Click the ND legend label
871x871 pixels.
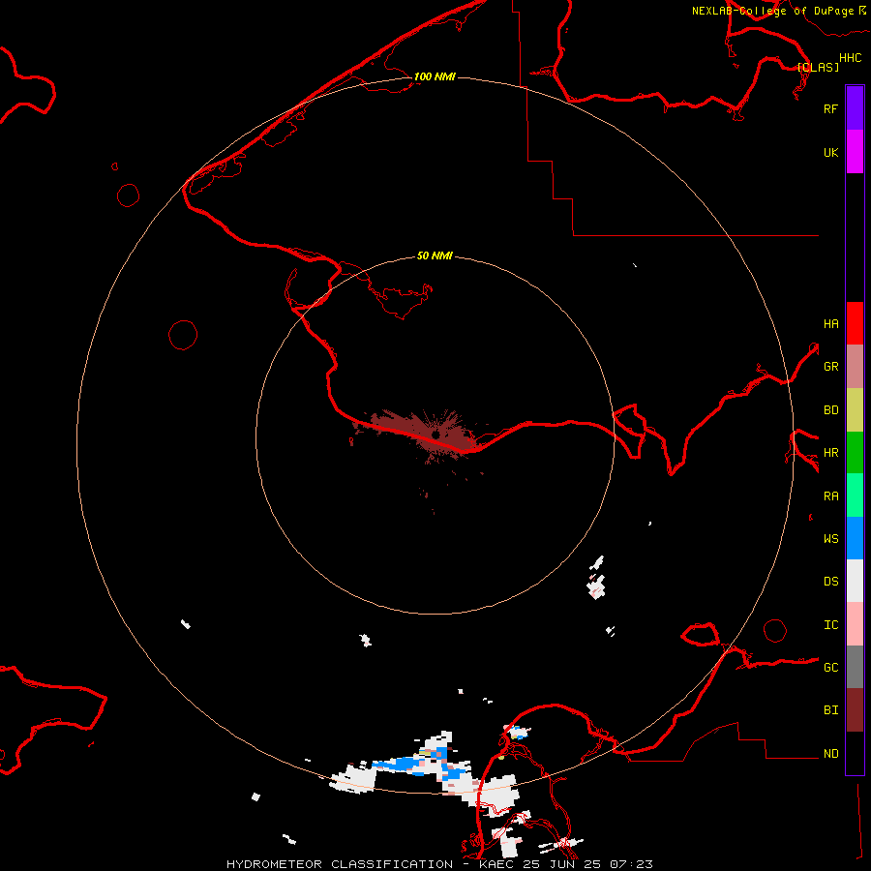click(x=830, y=753)
